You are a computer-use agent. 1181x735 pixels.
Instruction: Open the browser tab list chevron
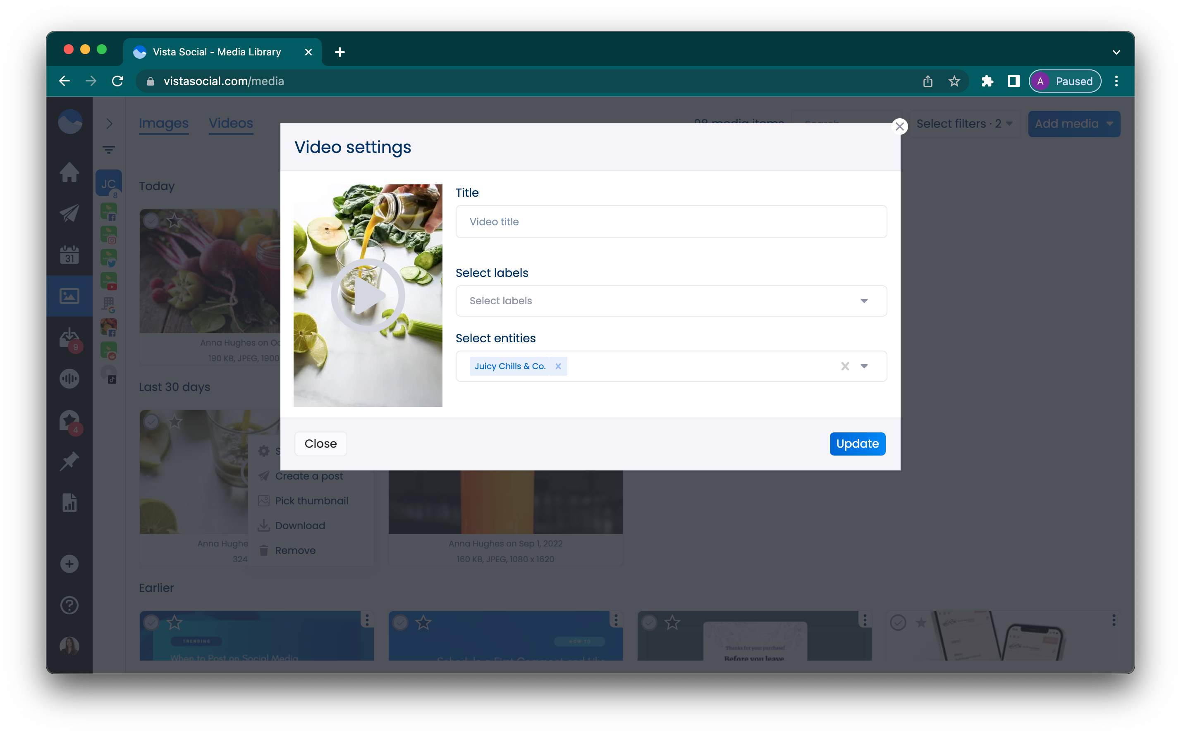[1116, 52]
